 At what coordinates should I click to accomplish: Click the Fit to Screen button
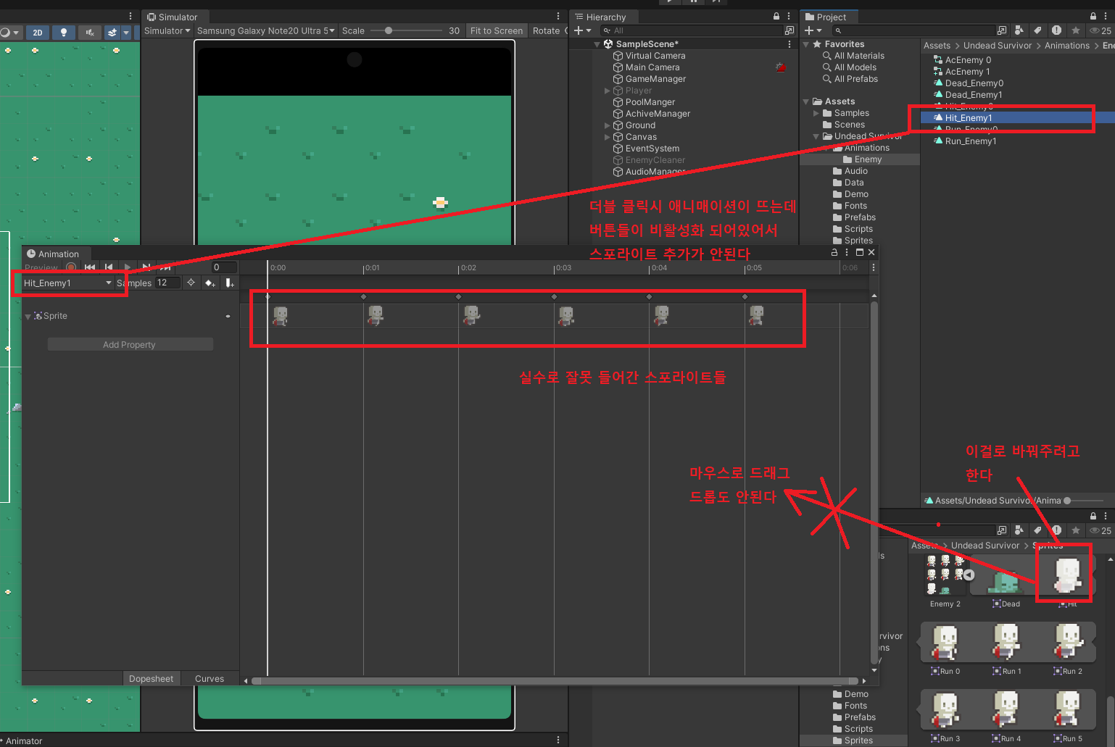tap(496, 30)
